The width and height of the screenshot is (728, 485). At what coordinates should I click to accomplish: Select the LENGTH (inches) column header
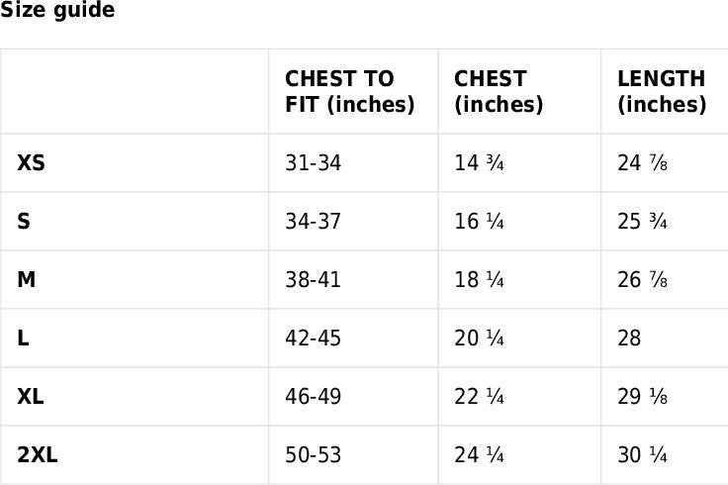661,92
